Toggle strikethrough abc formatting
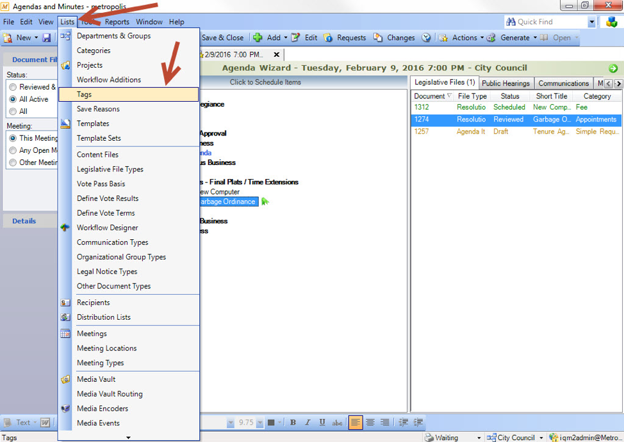The width and height of the screenshot is (624, 442). (337, 423)
